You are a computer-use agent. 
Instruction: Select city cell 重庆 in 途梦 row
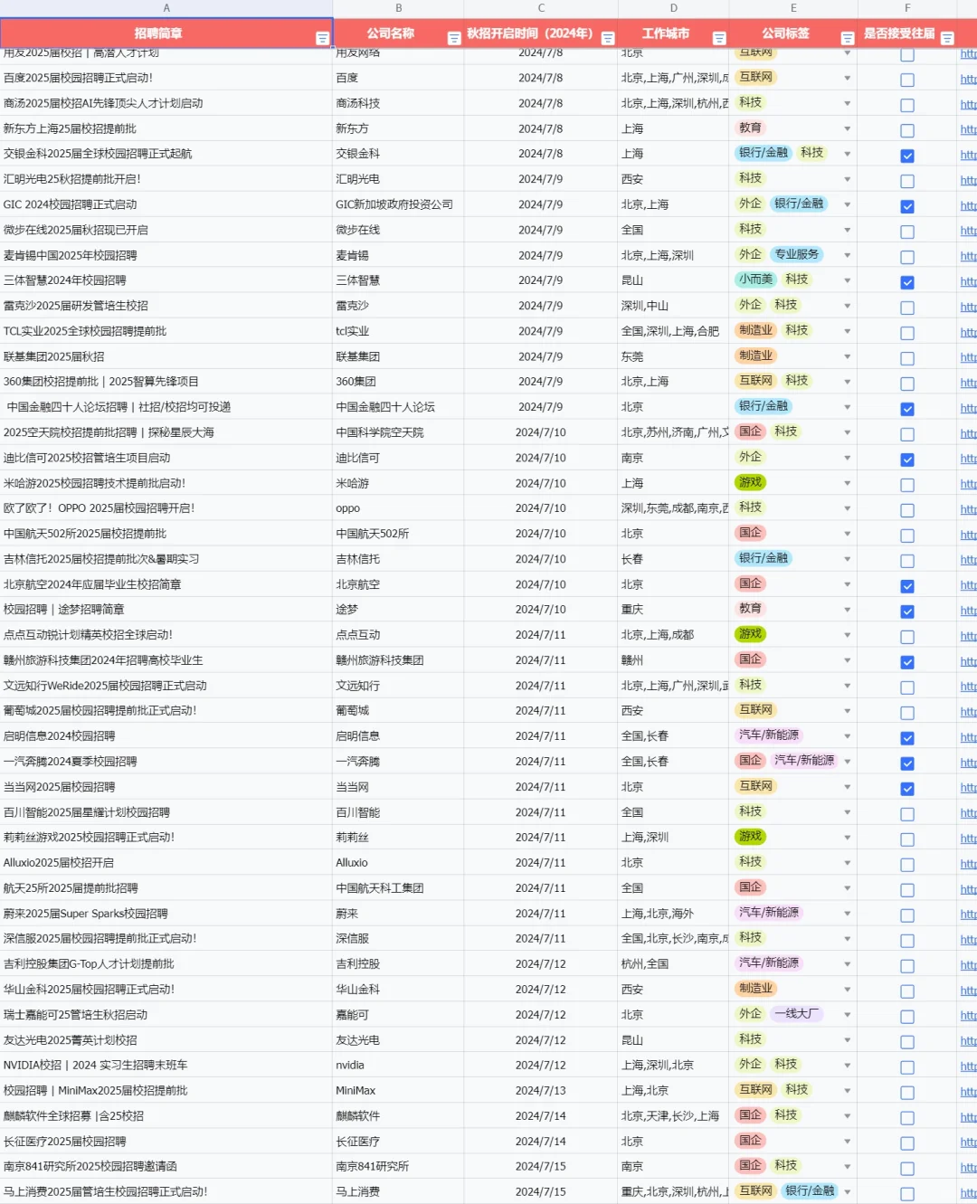click(x=673, y=610)
